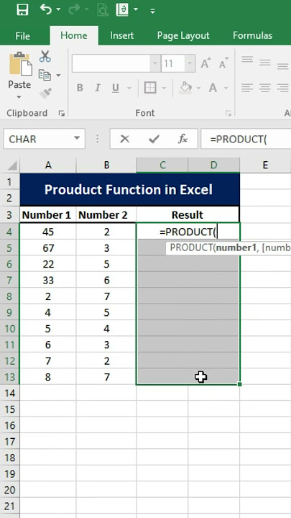The height and width of the screenshot is (518, 291).
Task: Open the Undo history dropdown arrow
Action: click(58, 10)
